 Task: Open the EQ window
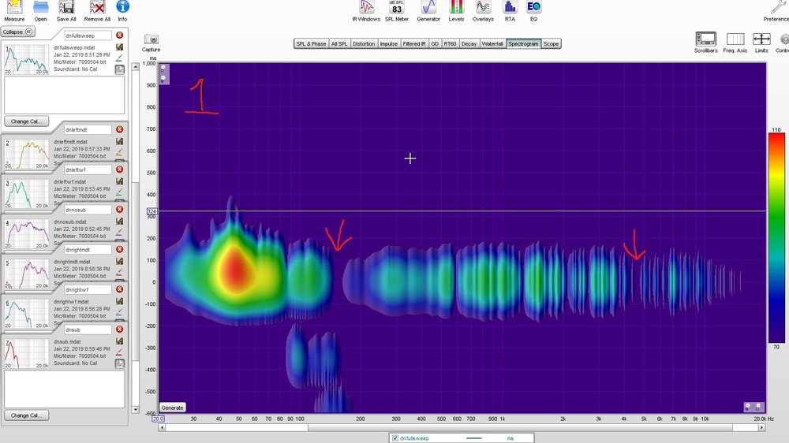click(533, 10)
